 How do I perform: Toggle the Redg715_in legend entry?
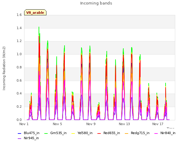[x=137, y=133]
